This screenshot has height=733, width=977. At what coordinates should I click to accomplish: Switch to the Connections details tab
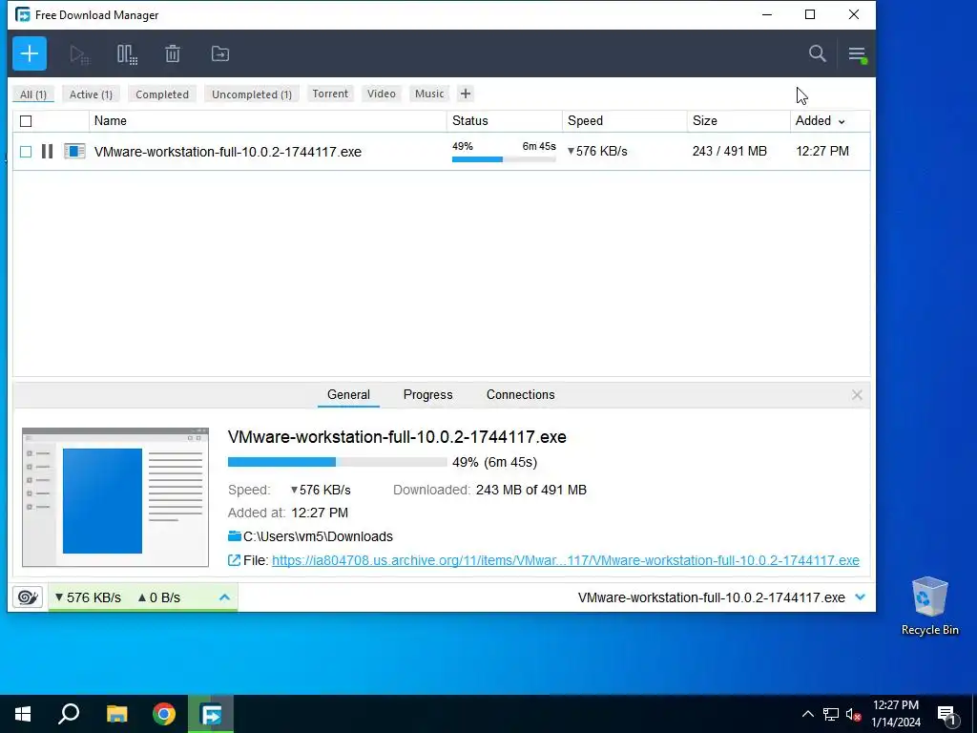click(520, 394)
